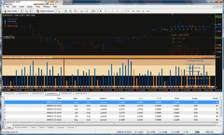
Task: Open the Data Window toolbar icon
Action: [x=27, y=11]
